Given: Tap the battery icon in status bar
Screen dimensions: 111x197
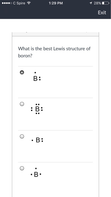Looking at the screenshot, I should point(106,3).
